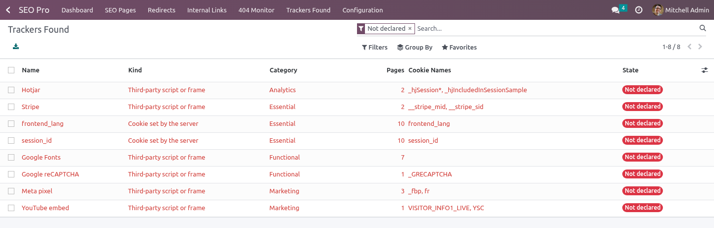Open the activities clock icon

pyautogui.click(x=639, y=10)
